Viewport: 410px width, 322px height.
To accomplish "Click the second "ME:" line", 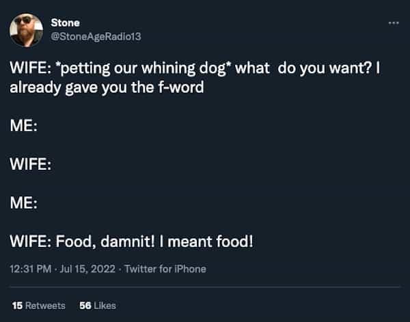I will 24,203.
